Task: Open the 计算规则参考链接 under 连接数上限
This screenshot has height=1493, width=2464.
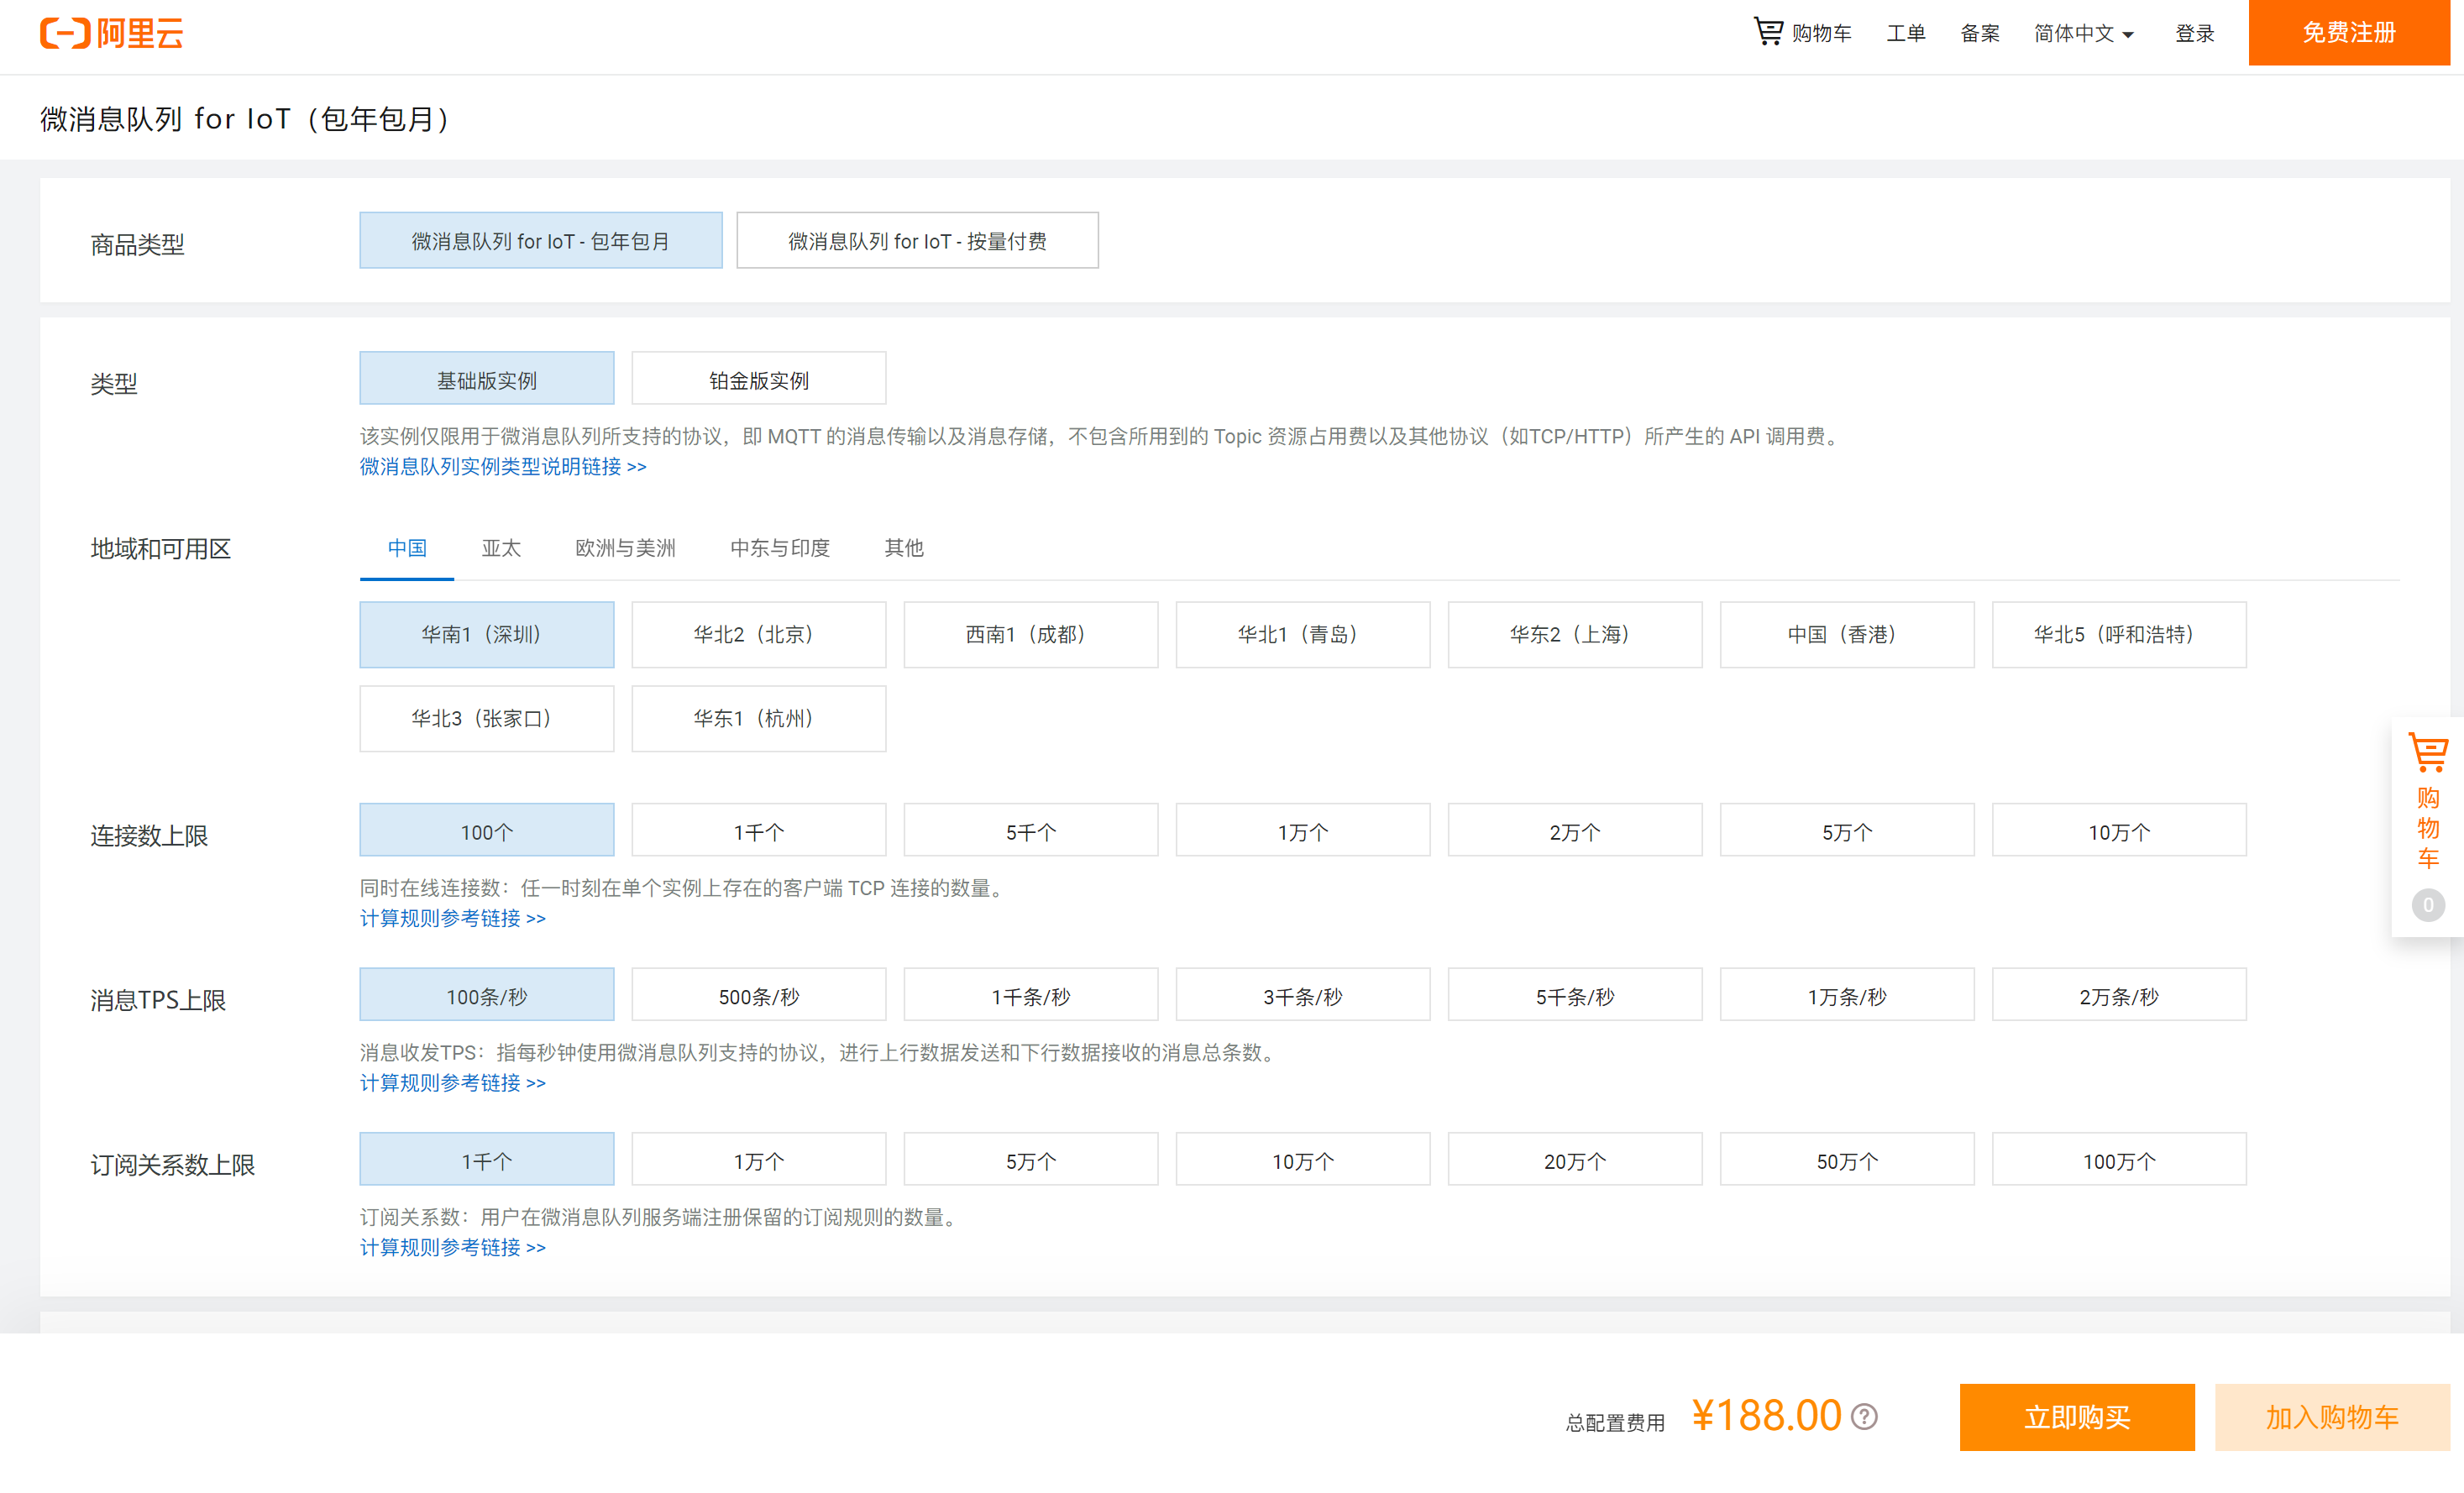Action: pos(453,919)
